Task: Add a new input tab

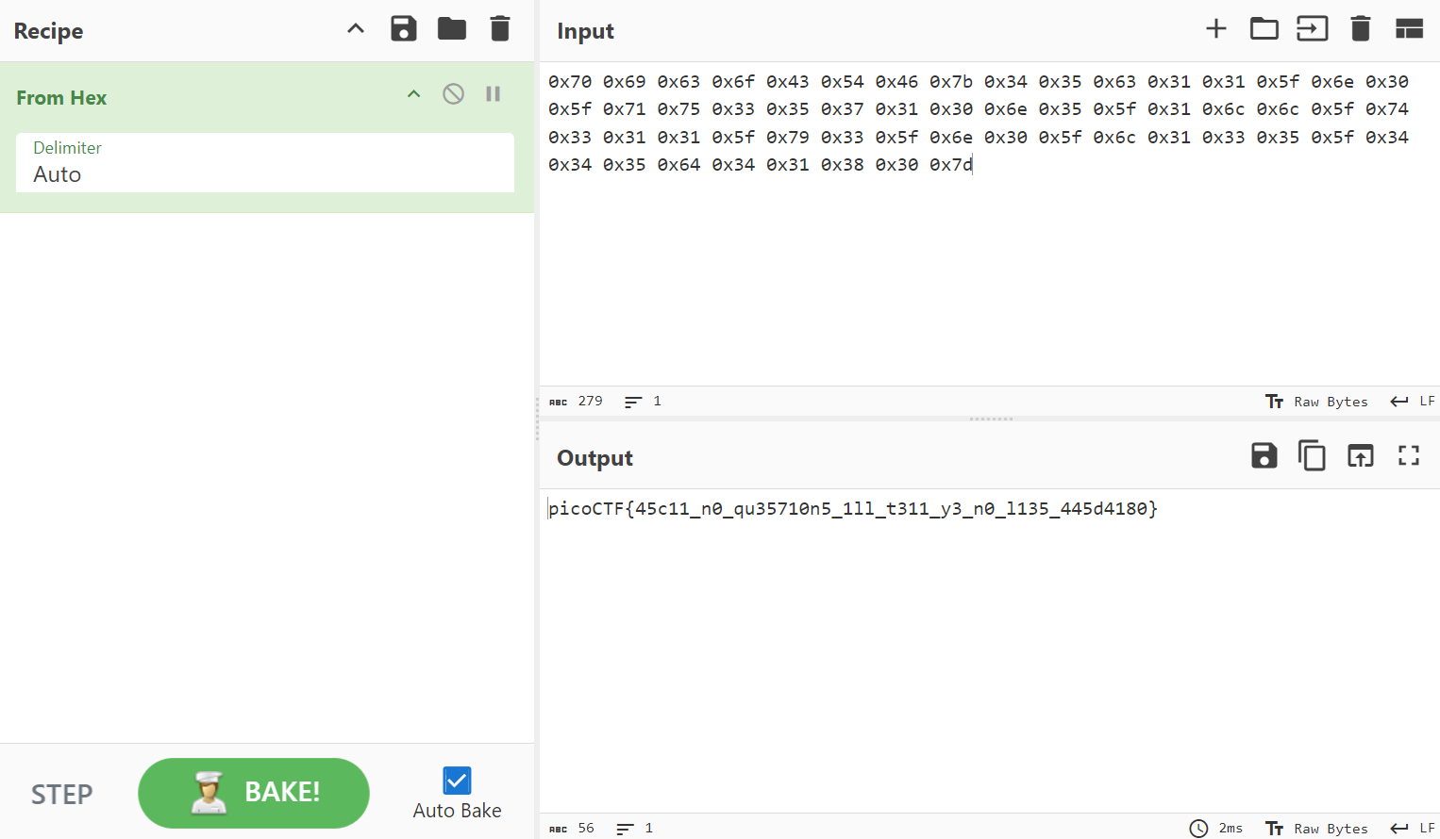Action: pyautogui.click(x=1216, y=29)
